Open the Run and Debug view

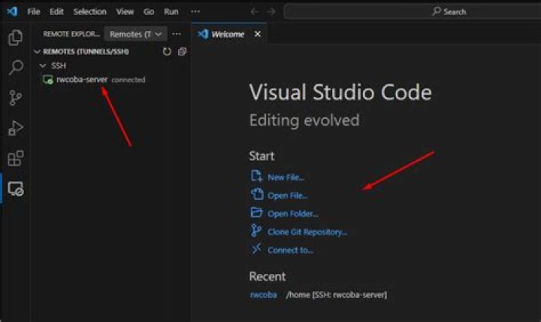(16, 128)
